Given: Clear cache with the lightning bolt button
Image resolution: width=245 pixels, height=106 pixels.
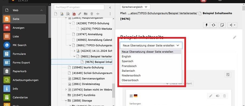Looking at the screenshot, I should pos(207,25).
